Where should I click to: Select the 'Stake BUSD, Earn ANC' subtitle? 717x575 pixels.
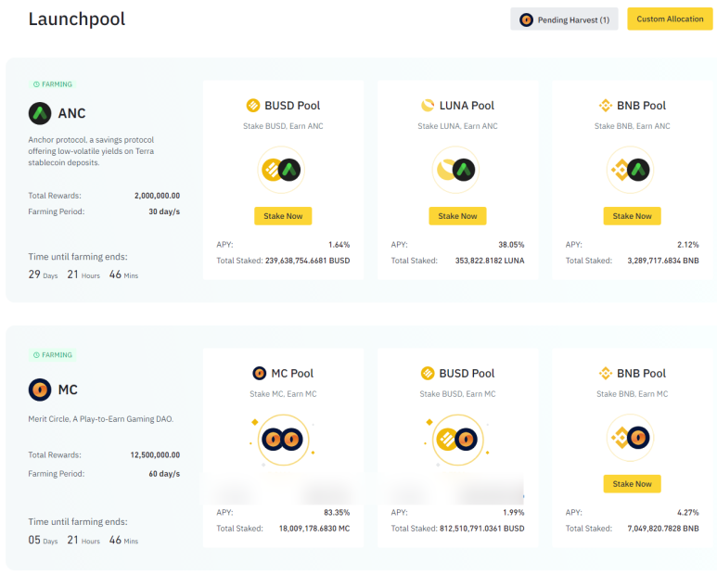[x=283, y=126]
